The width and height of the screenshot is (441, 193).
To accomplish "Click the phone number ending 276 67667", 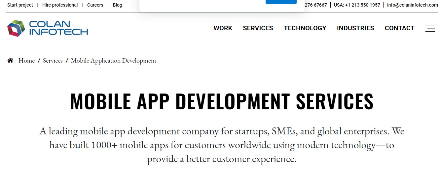I will coord(315,5).
